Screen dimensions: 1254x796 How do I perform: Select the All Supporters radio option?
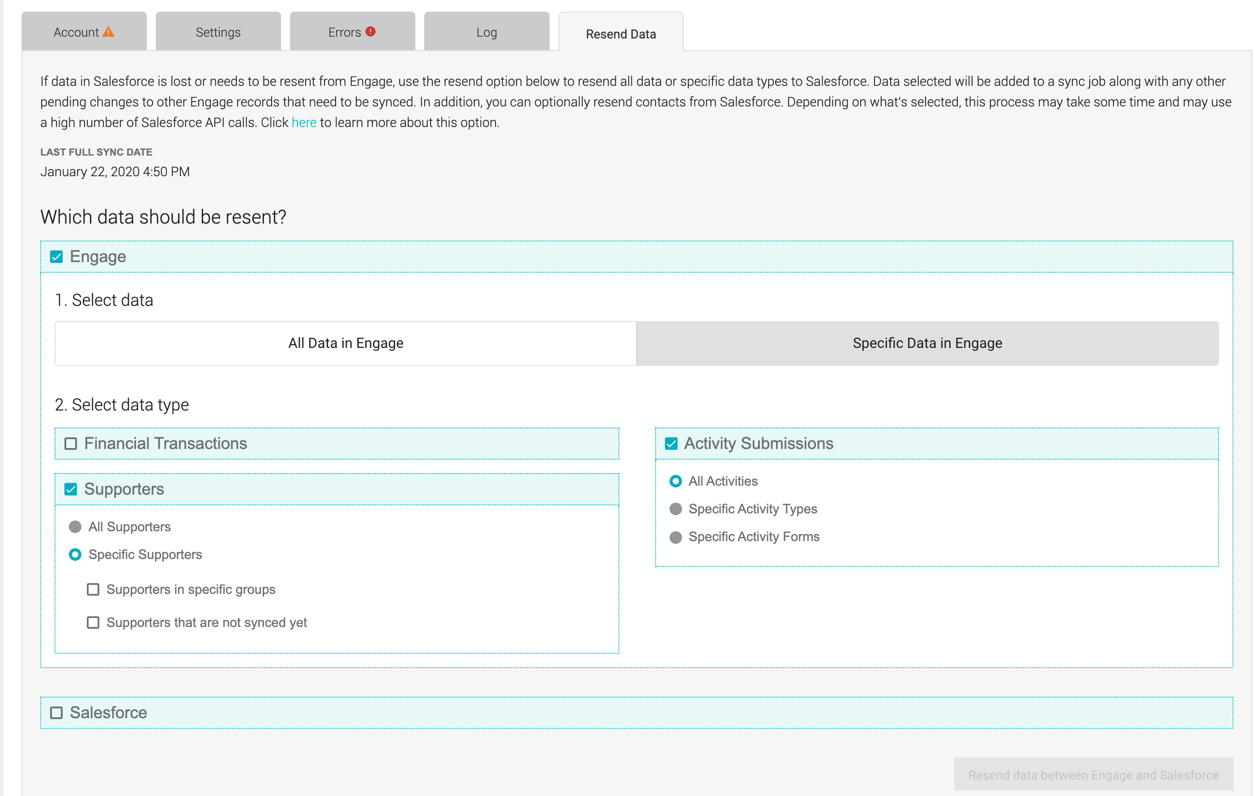76,527
